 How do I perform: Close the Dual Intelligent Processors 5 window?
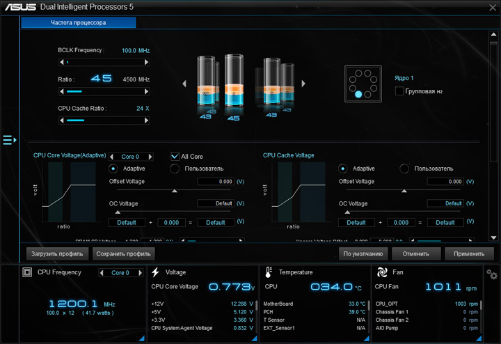493,8
